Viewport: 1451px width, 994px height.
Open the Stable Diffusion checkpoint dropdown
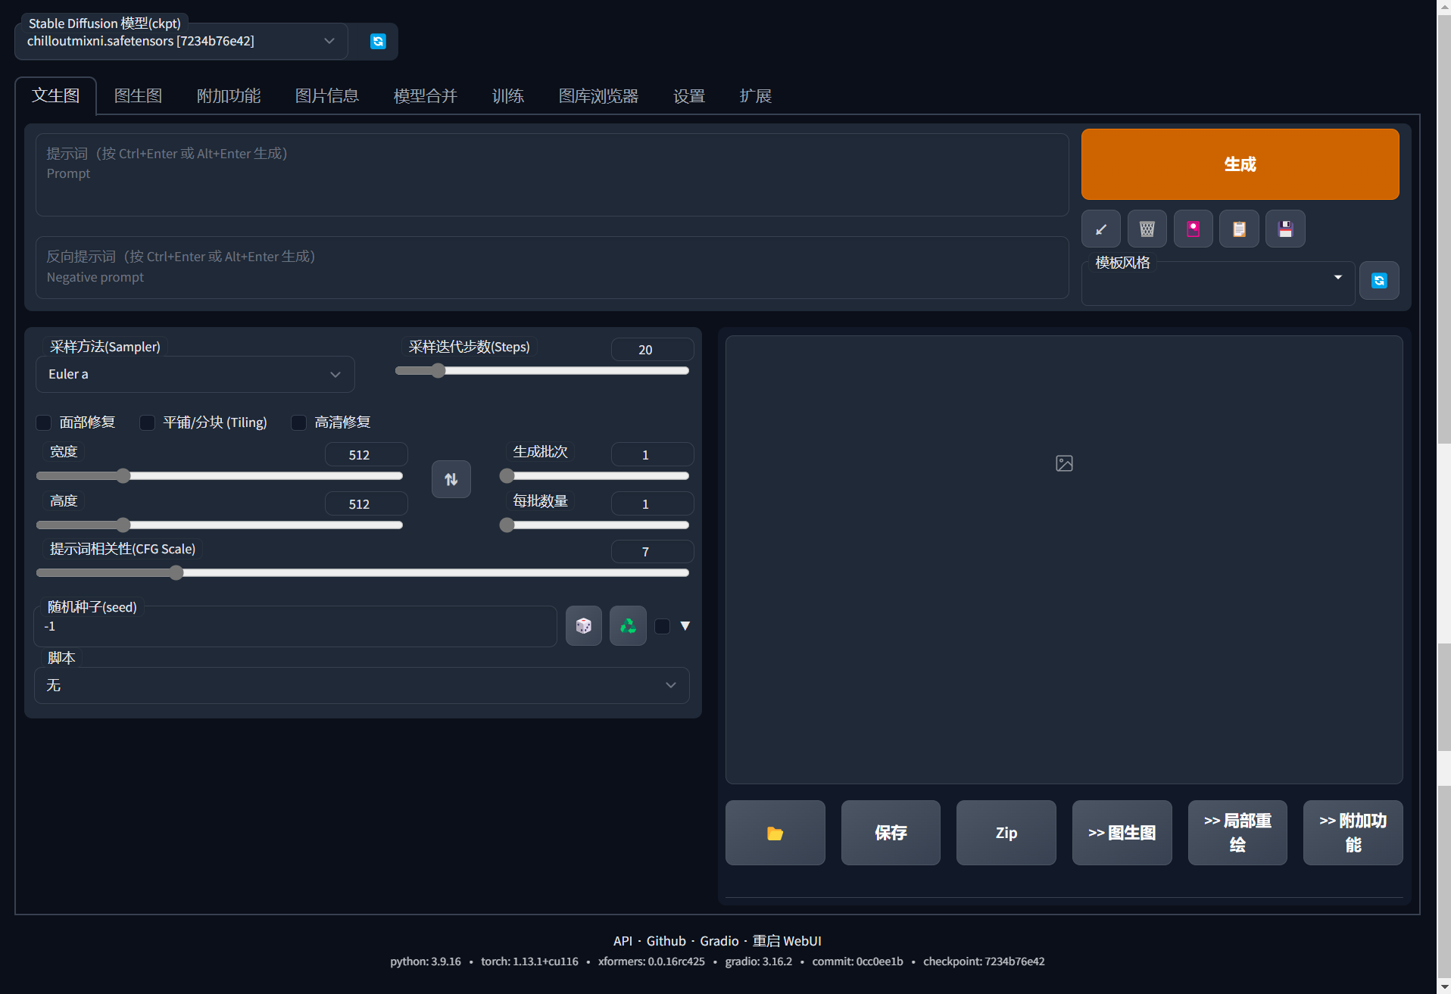click(x=181, y=42)
